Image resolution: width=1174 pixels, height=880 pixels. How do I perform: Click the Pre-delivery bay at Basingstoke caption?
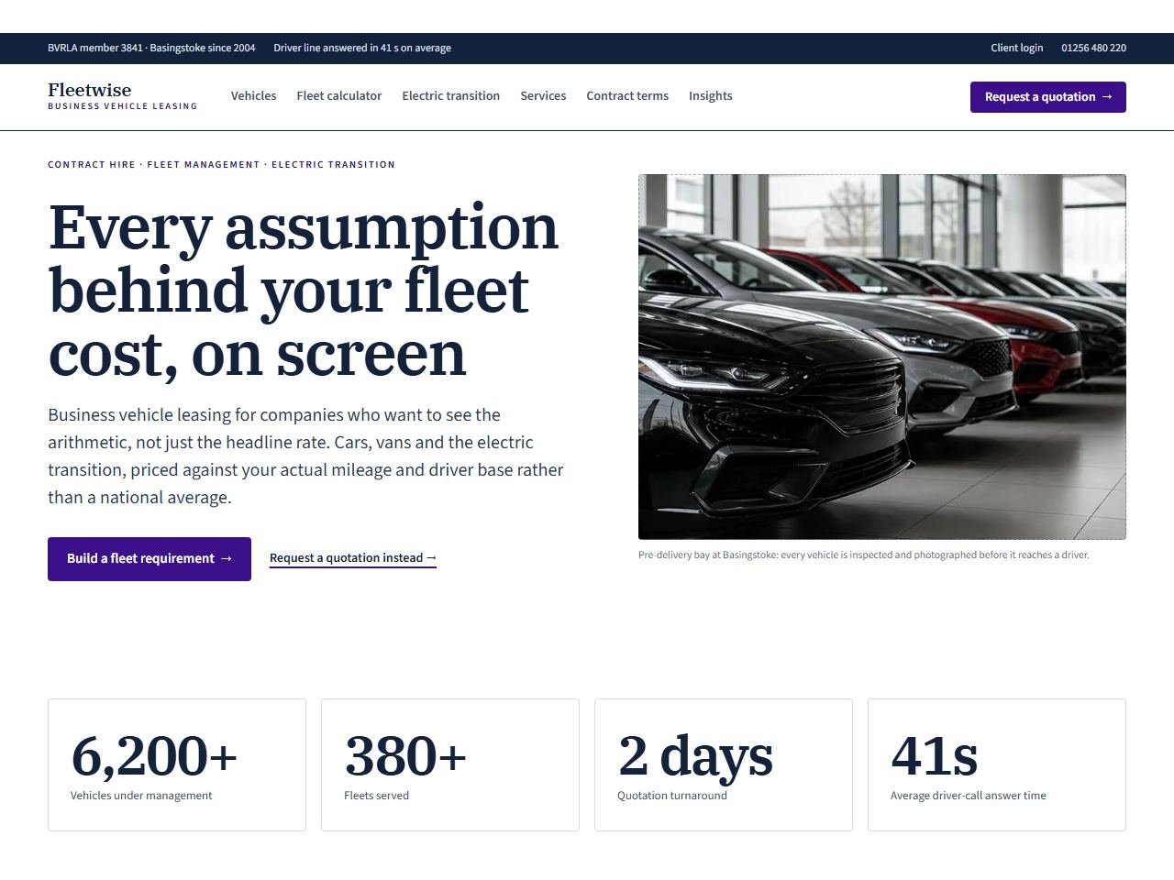864,555
